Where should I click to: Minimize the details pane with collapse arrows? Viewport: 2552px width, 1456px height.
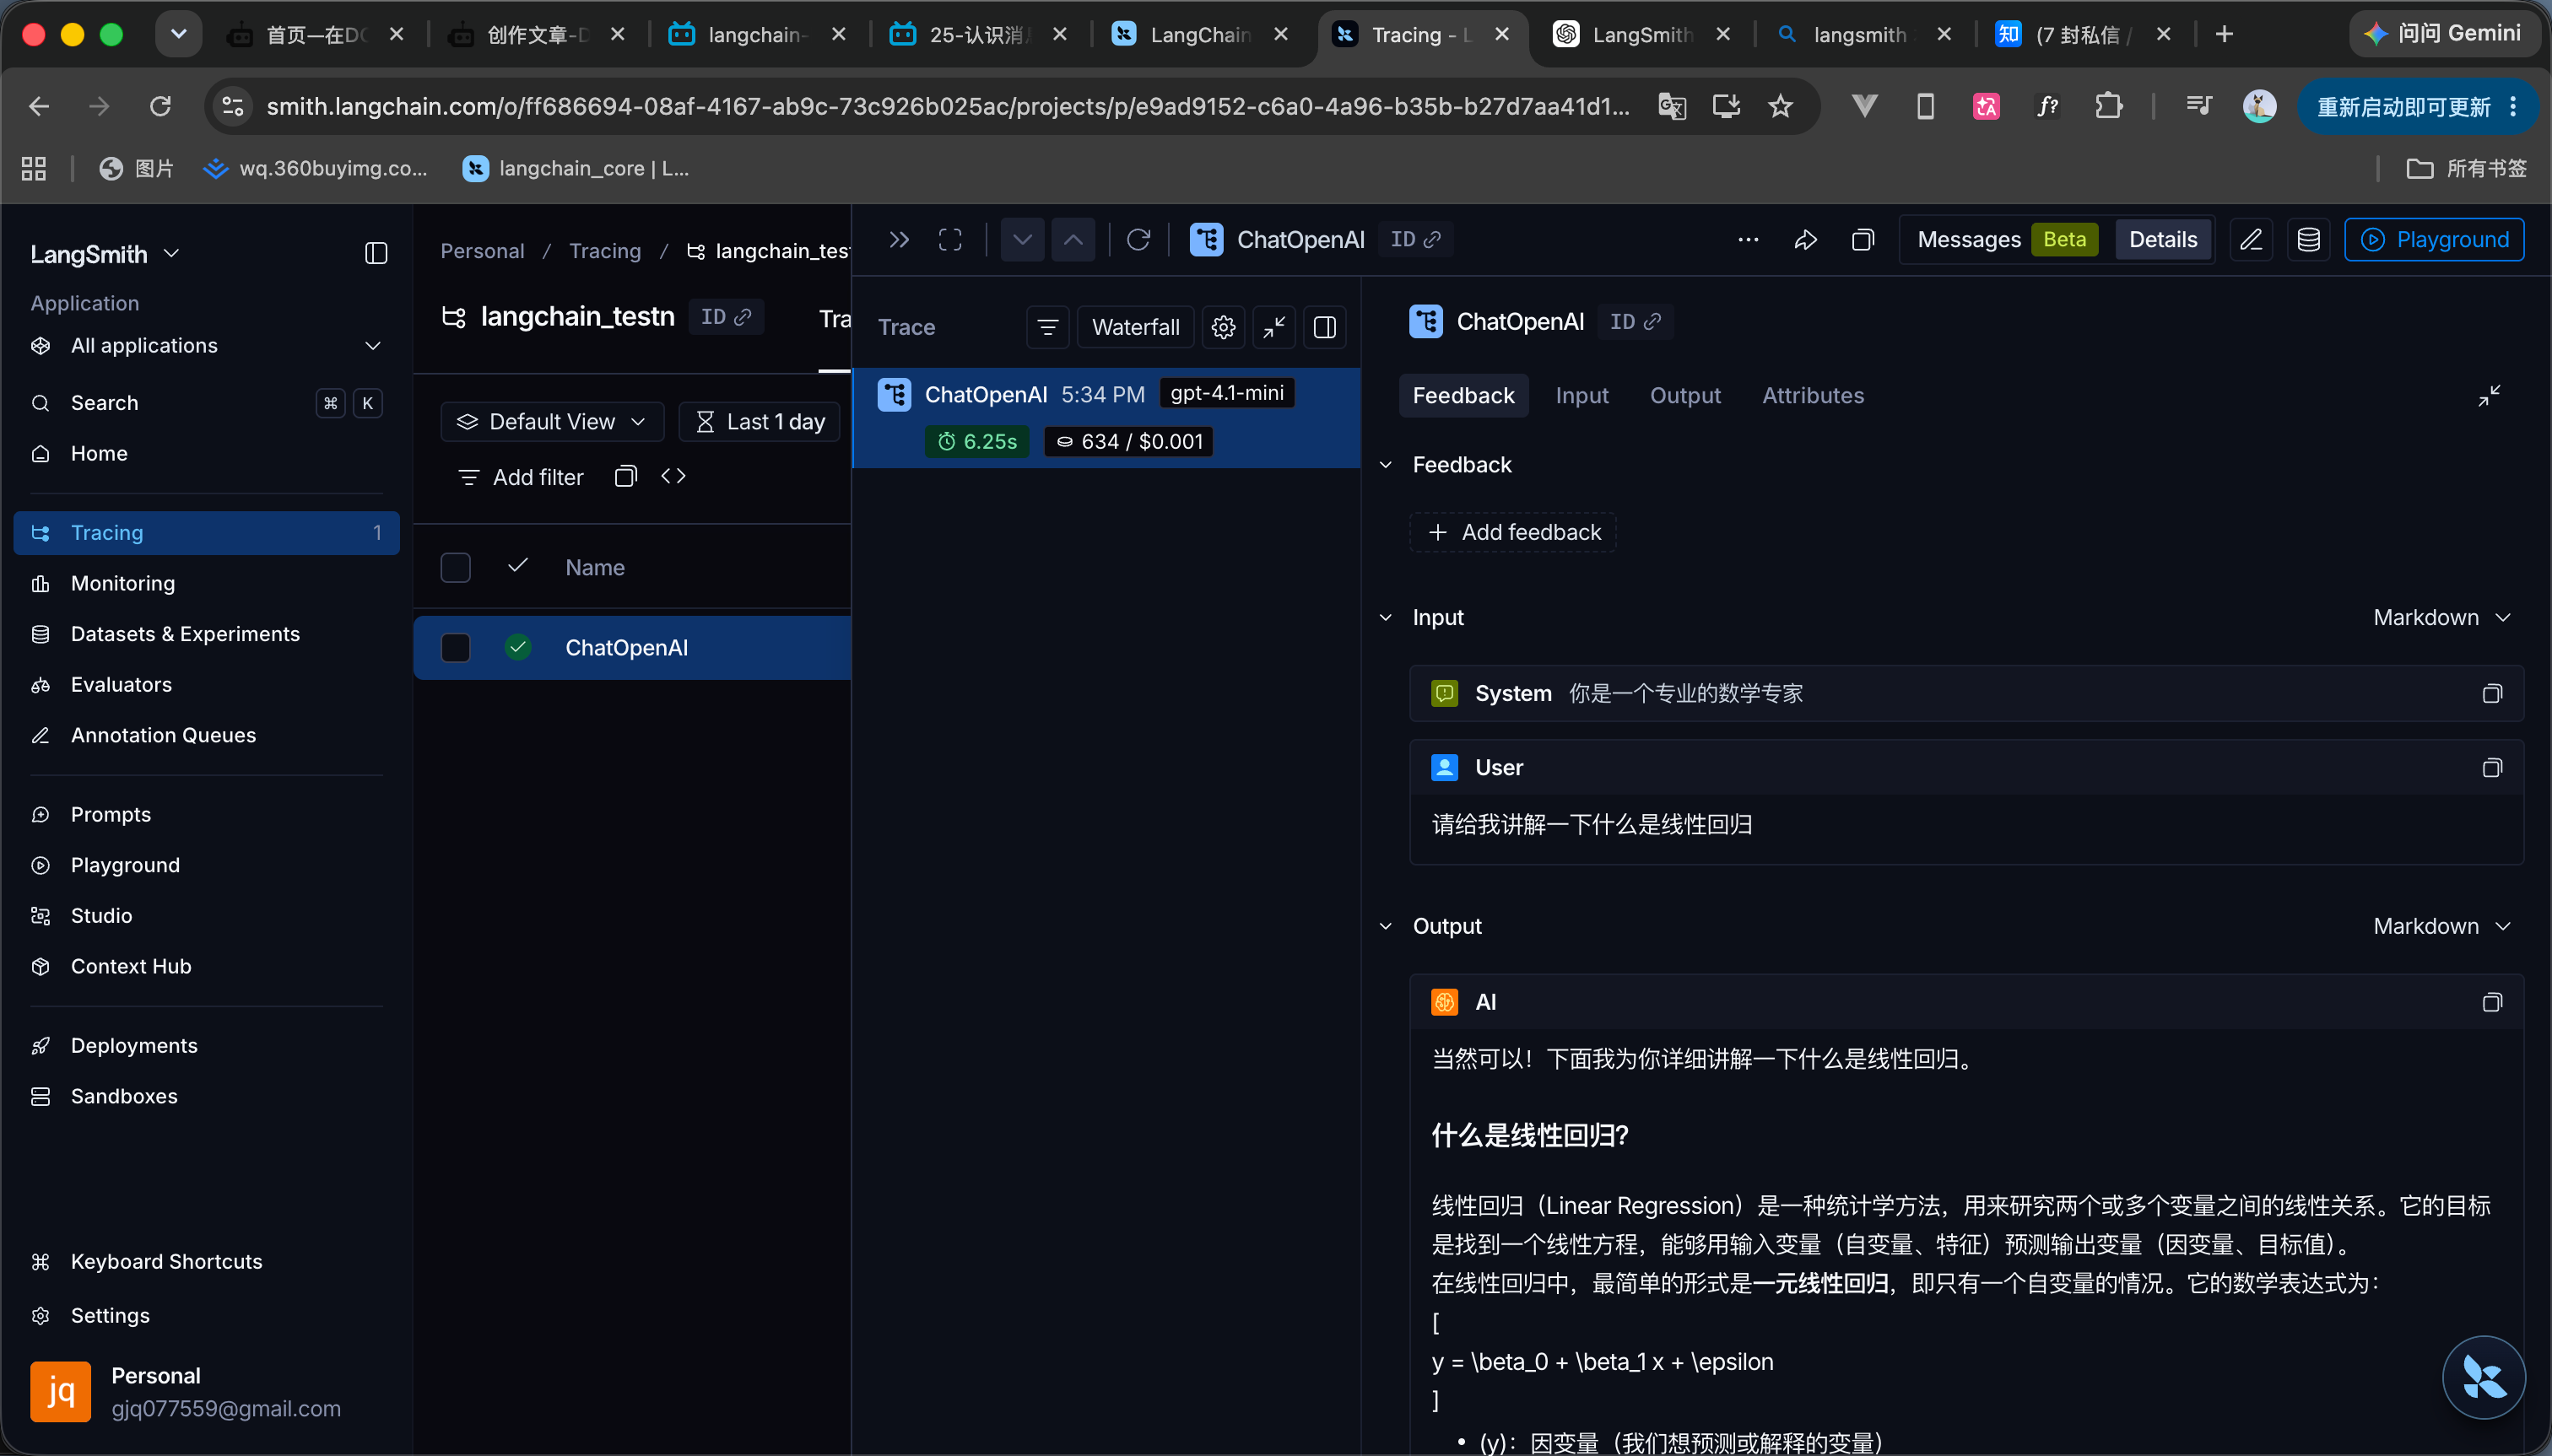pos(2489,396)
